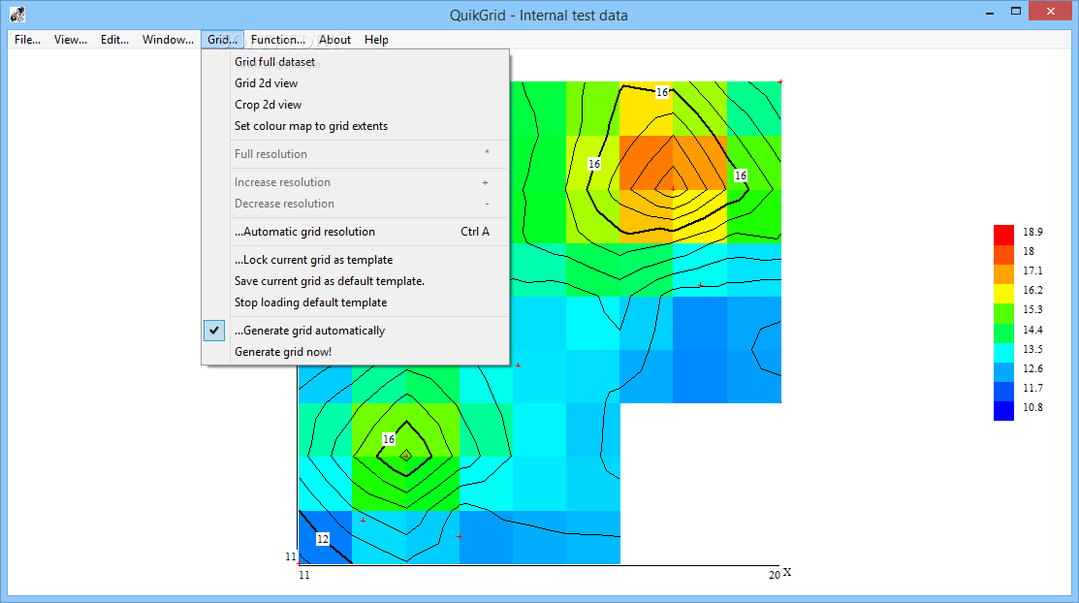Click the blue 11.7 legend swatch
The width and height of the screenshot is (1079, 603).
point(1003,392)
